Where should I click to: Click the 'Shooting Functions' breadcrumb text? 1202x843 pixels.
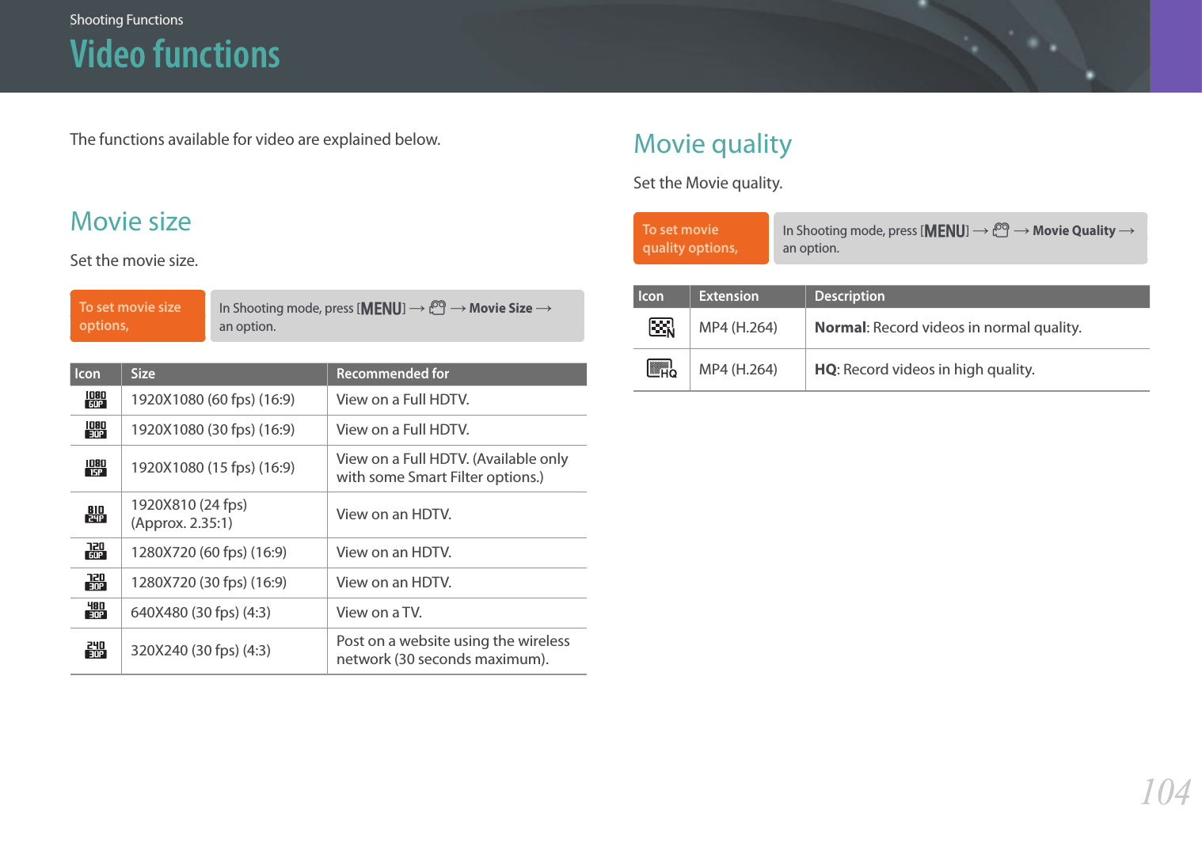click(126, 20)
